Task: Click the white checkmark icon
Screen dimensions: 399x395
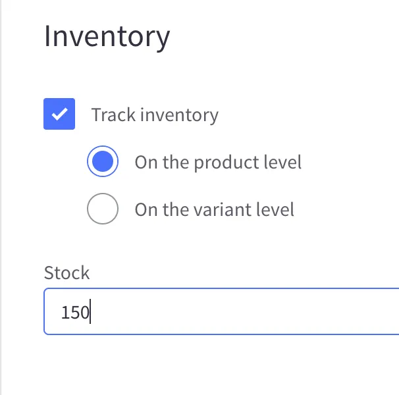Action: click(59, 114)
